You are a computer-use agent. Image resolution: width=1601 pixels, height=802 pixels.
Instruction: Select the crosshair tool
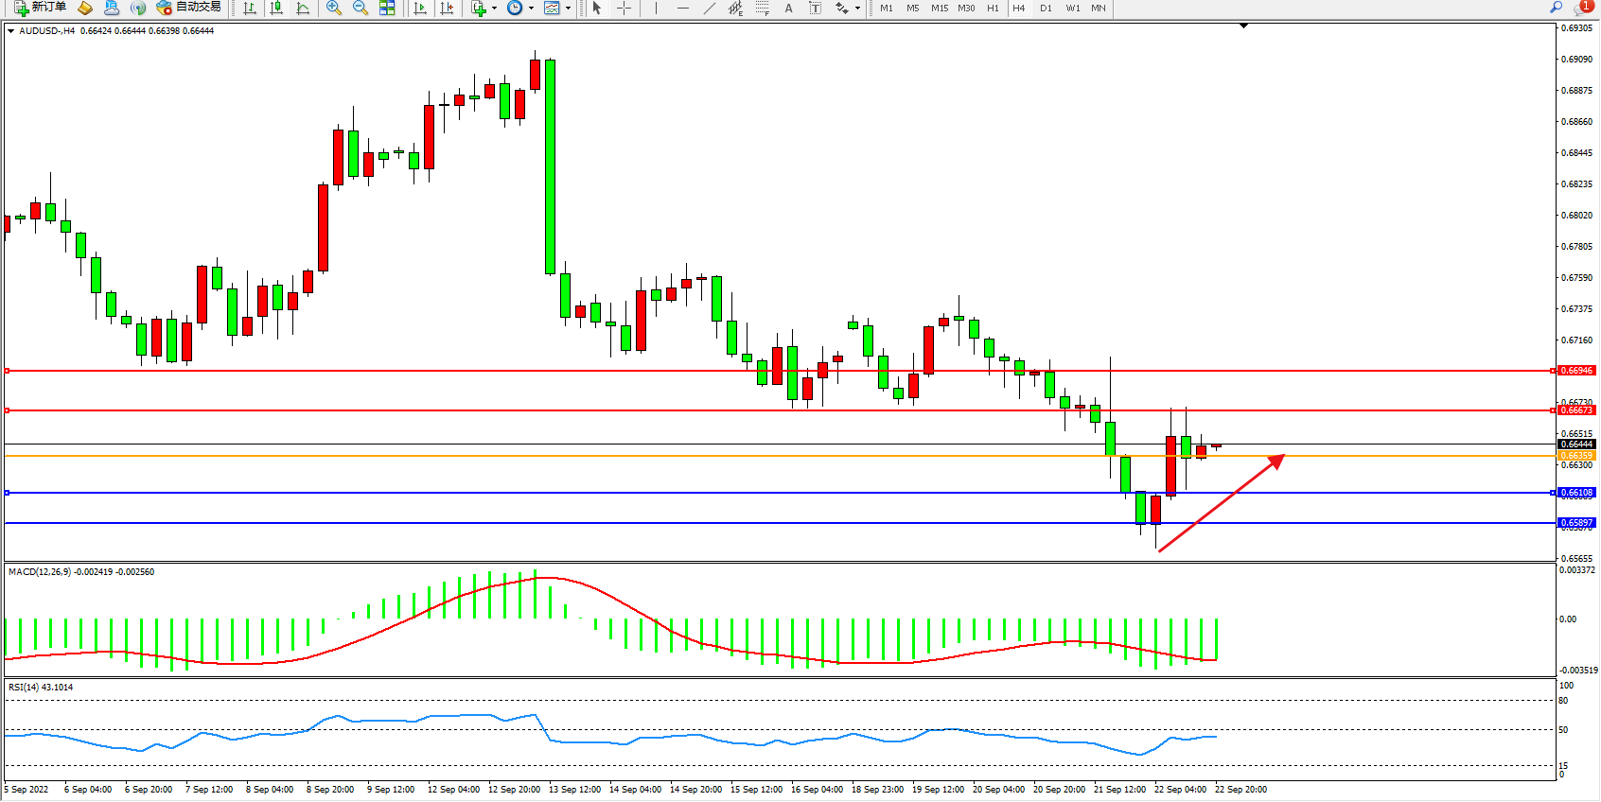pyautogui.click(x=625, y=8)
